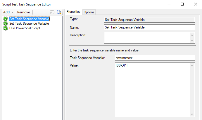Click Description scrollbar down arrow

(192, 41)
